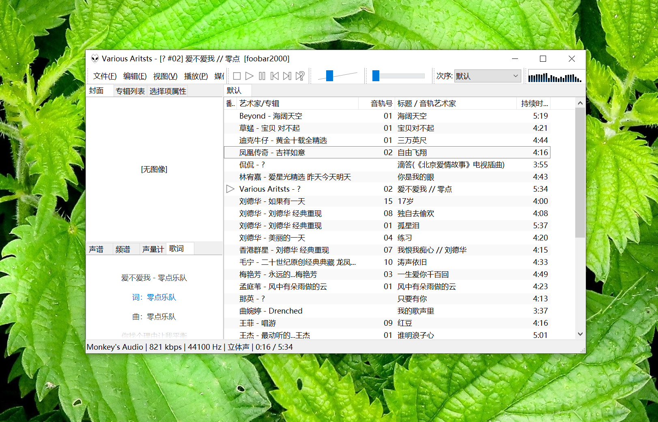
Task: Adjust the volume slider handle
Action: click(x=329, y=76)
